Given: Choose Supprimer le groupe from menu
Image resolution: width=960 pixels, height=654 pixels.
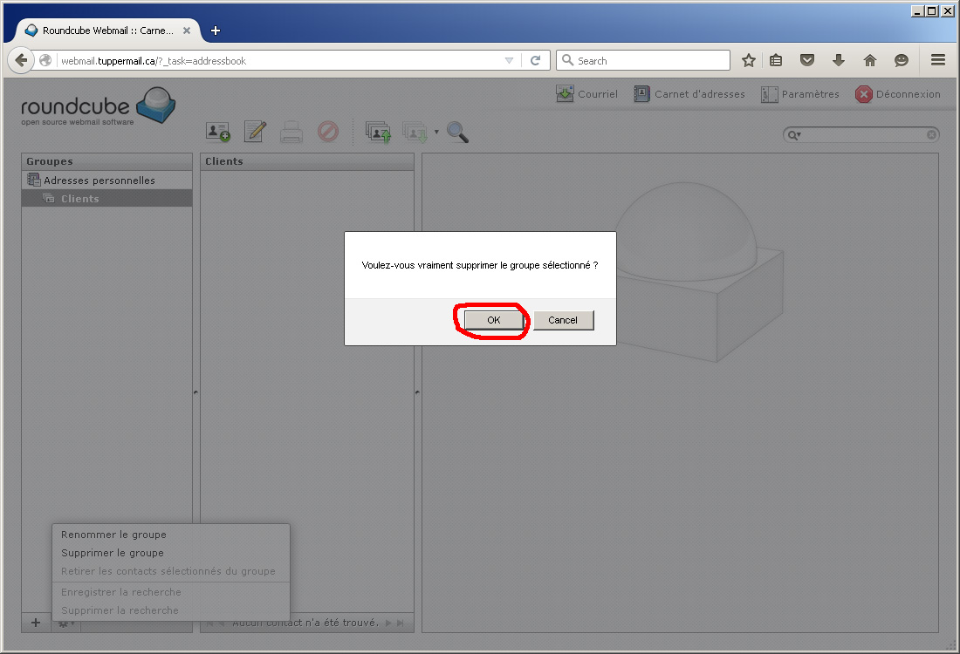Looking at the screenshot, I should point(113,553).
